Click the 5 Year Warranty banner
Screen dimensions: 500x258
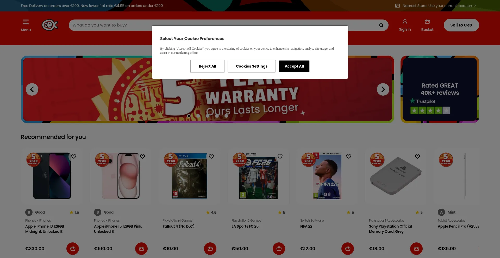pyautogui.click(x=208, y=89)
